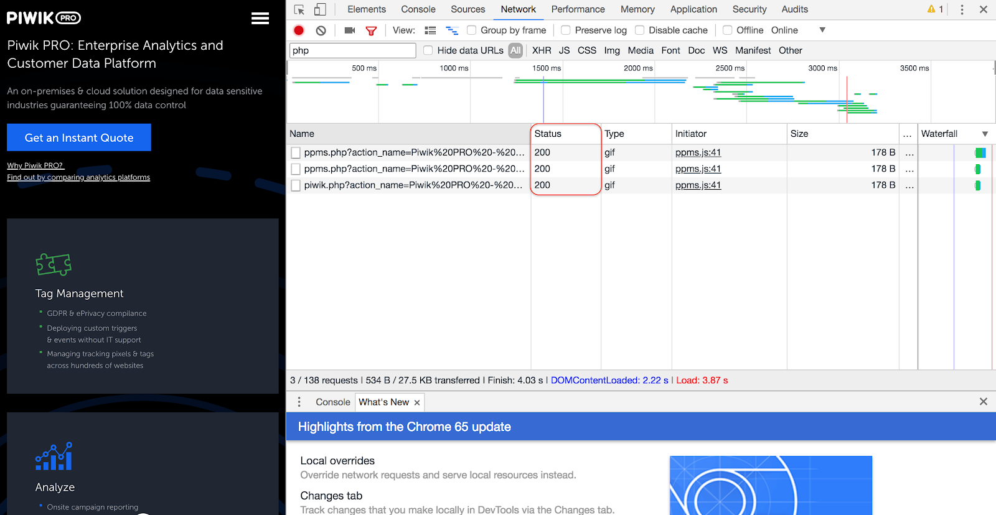Click the 1500 ms timeline overview marker

click(x=547, y=68)
